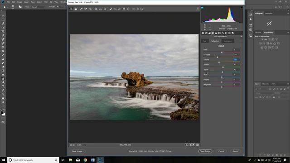
Task: Click the taskbar search box
Action: 33,160
